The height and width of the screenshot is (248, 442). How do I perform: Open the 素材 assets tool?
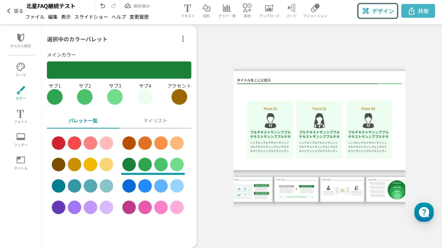(x=247, y=8)
